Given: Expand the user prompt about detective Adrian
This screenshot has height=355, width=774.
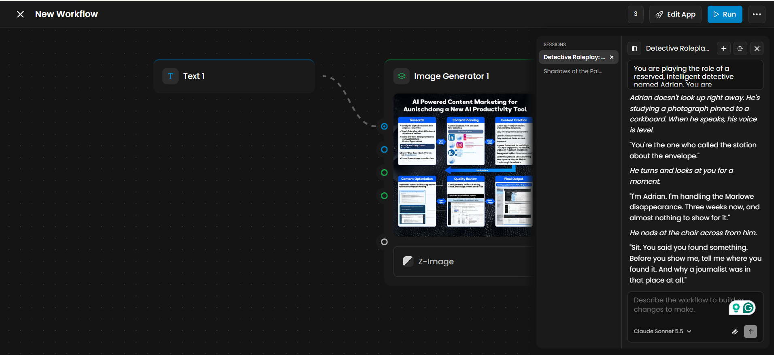Looking at the screenshot, I should (x=695, y=75).
